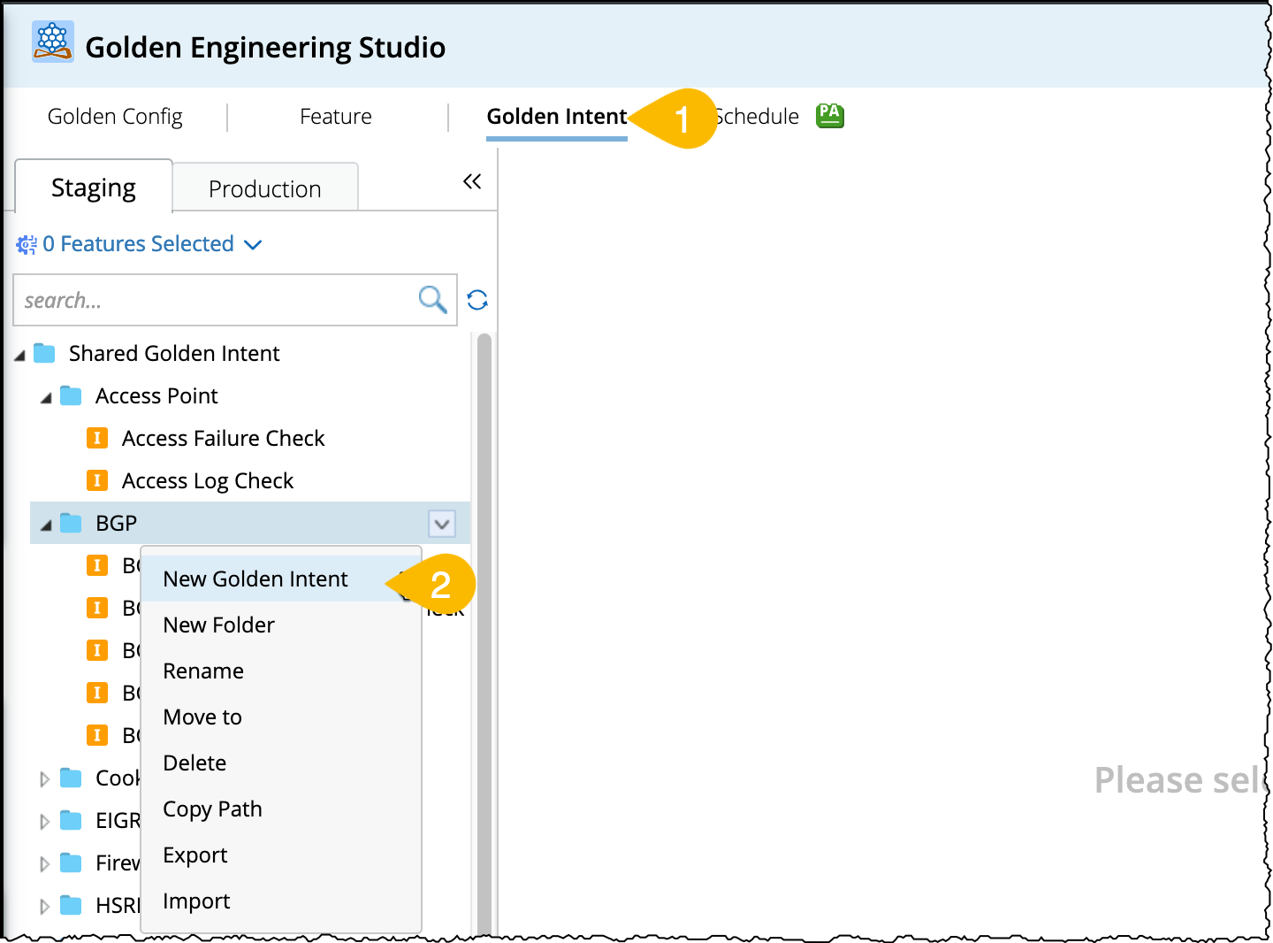Choose New Golden Intent from menu

255,579
